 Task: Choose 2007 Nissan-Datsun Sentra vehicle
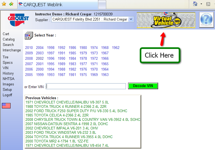pos(67,124)
